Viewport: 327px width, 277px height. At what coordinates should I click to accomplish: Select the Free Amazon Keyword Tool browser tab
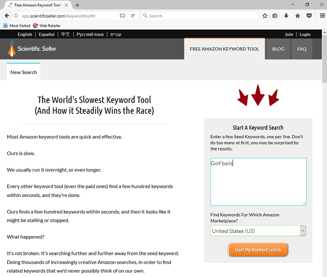click(x=38, y=5)
